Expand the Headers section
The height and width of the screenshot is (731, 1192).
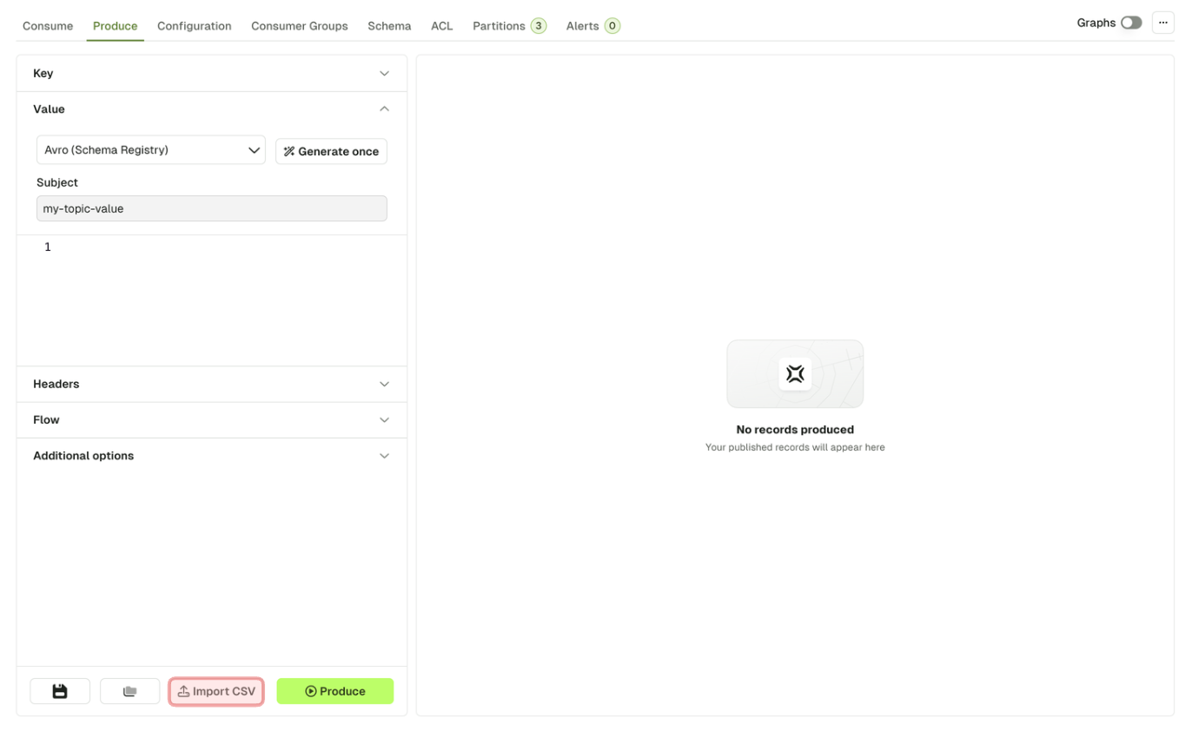pos(211,384)
